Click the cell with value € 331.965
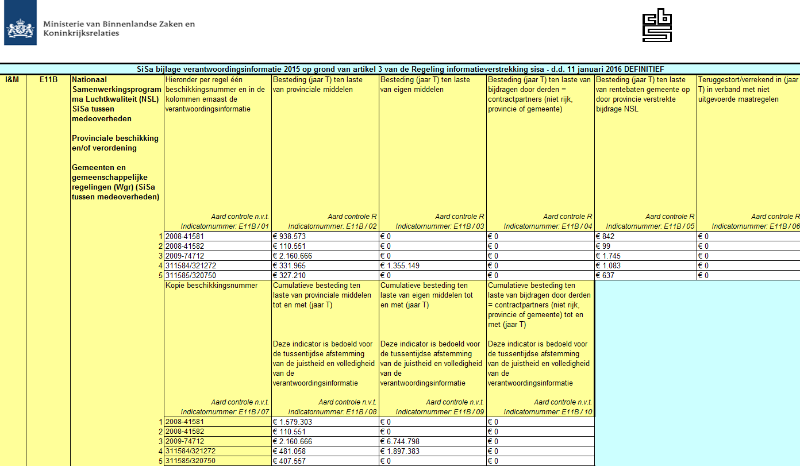 325,265
